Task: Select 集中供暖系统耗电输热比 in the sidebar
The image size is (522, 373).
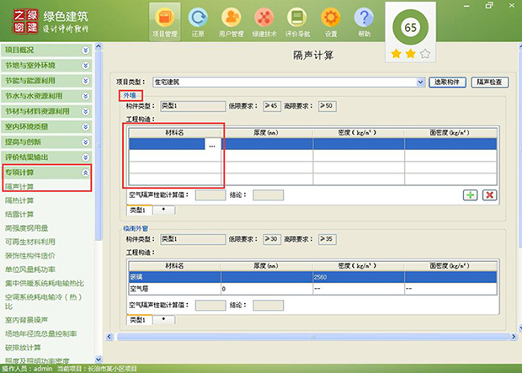Action: [x=45, y=284]
